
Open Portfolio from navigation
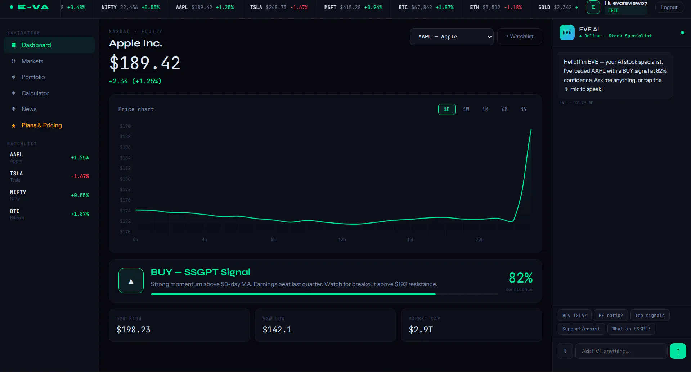(49, 77)
